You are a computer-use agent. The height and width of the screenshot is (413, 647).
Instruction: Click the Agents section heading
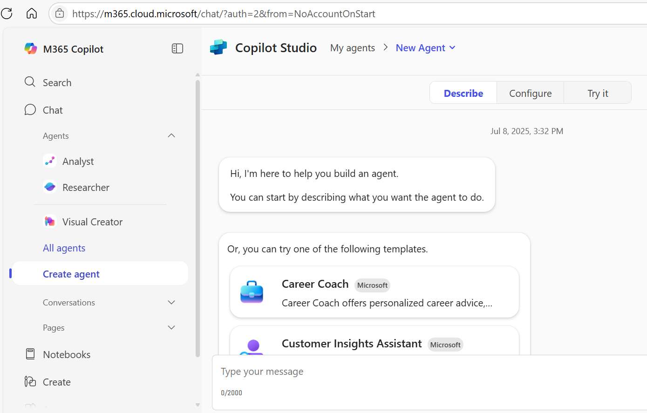click(x=56, y=136)
